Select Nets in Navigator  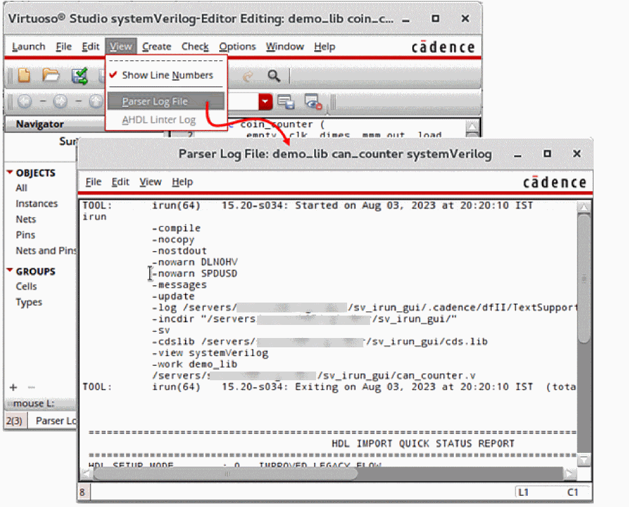point(25,219)
